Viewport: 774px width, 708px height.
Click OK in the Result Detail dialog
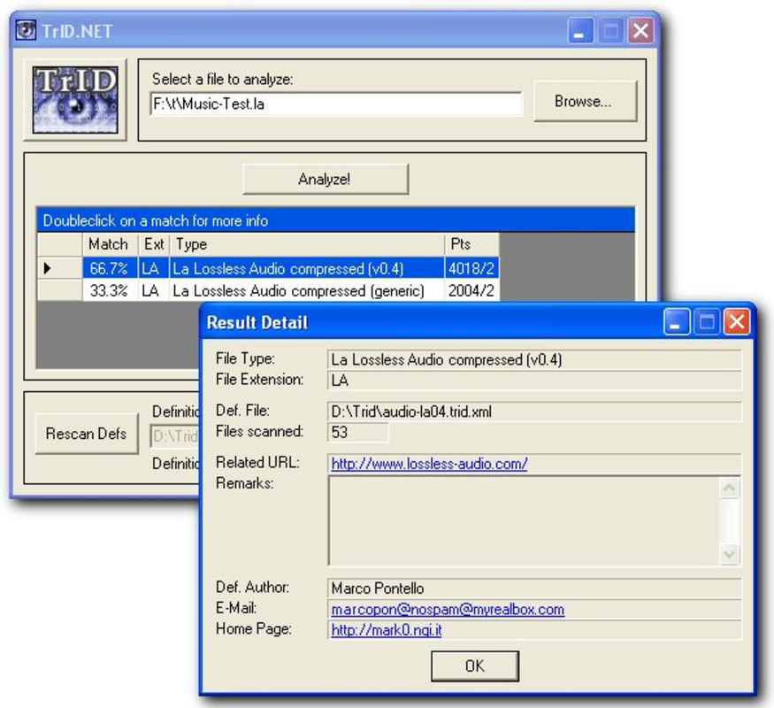click(475, 666)
